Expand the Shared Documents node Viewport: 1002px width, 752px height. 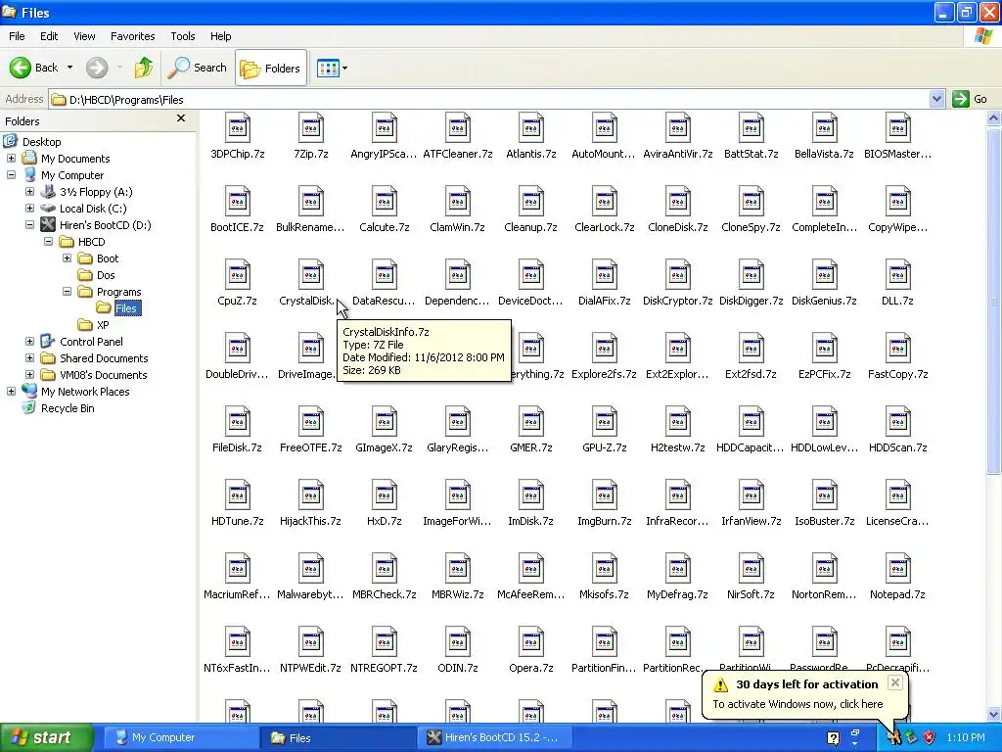29,357
